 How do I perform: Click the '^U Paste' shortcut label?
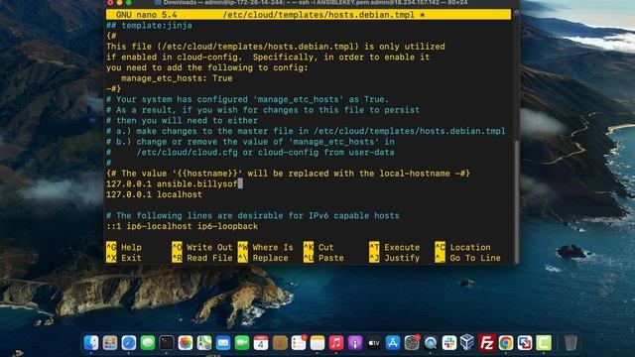pyautogui.click(x=323, y=258)
